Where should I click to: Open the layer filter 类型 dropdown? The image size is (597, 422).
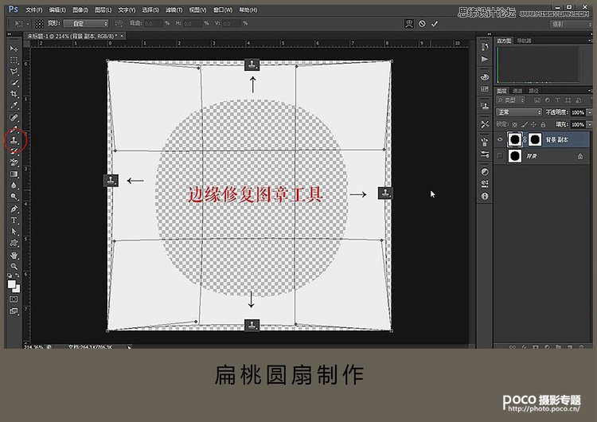click(510, 100)
